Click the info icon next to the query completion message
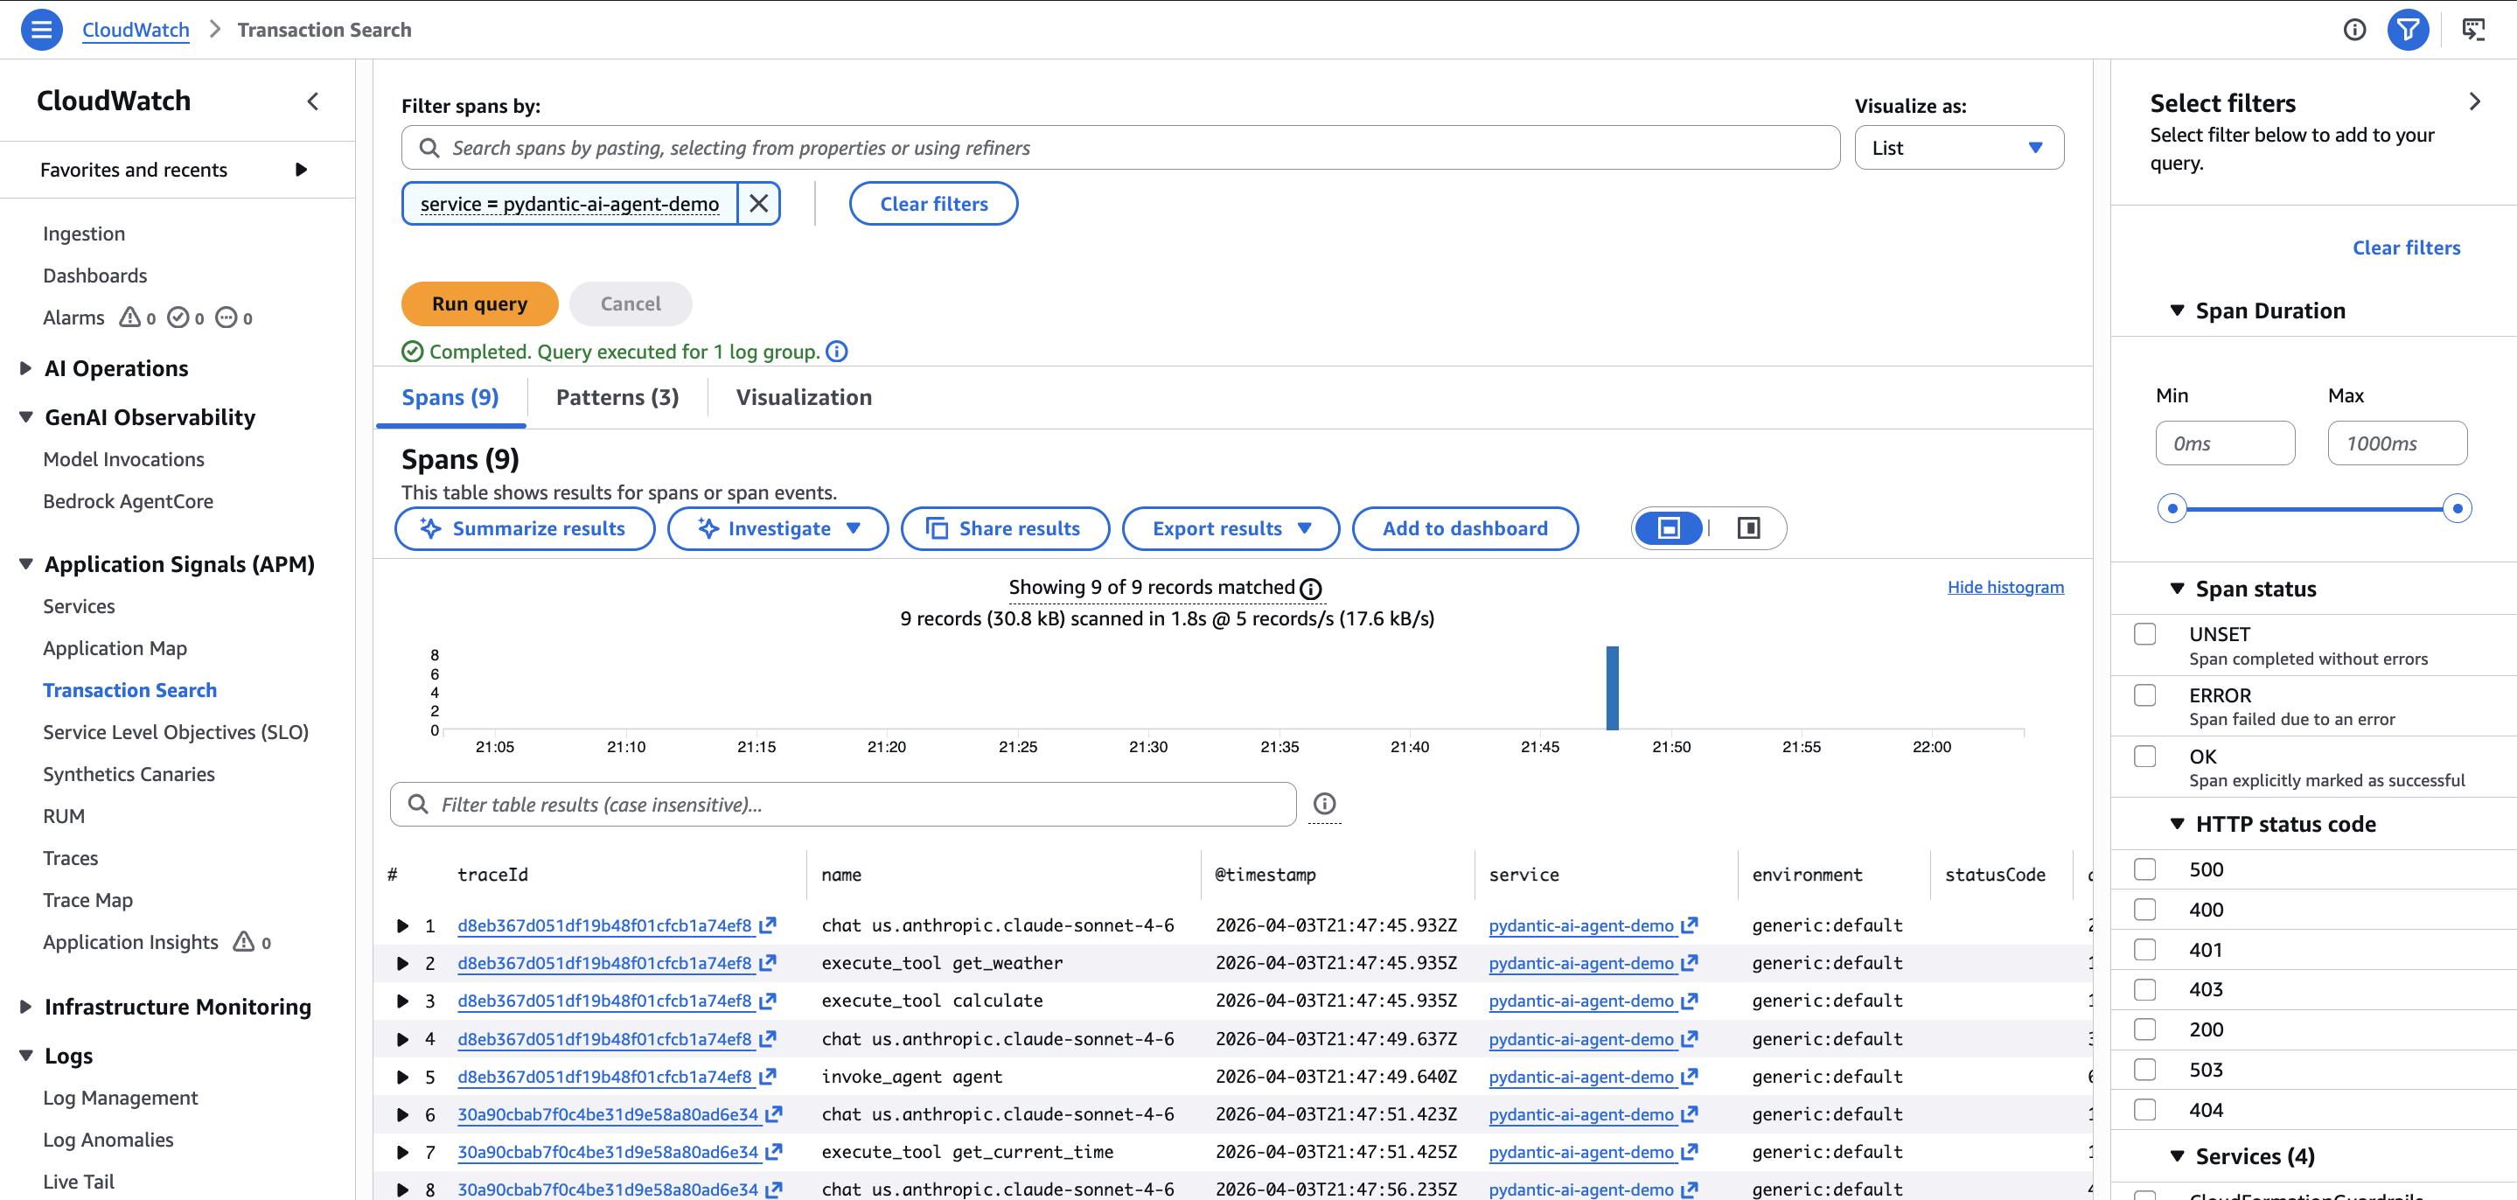Image resolution: width=2517 pixels, height=1200 pixels. (837, 351)
